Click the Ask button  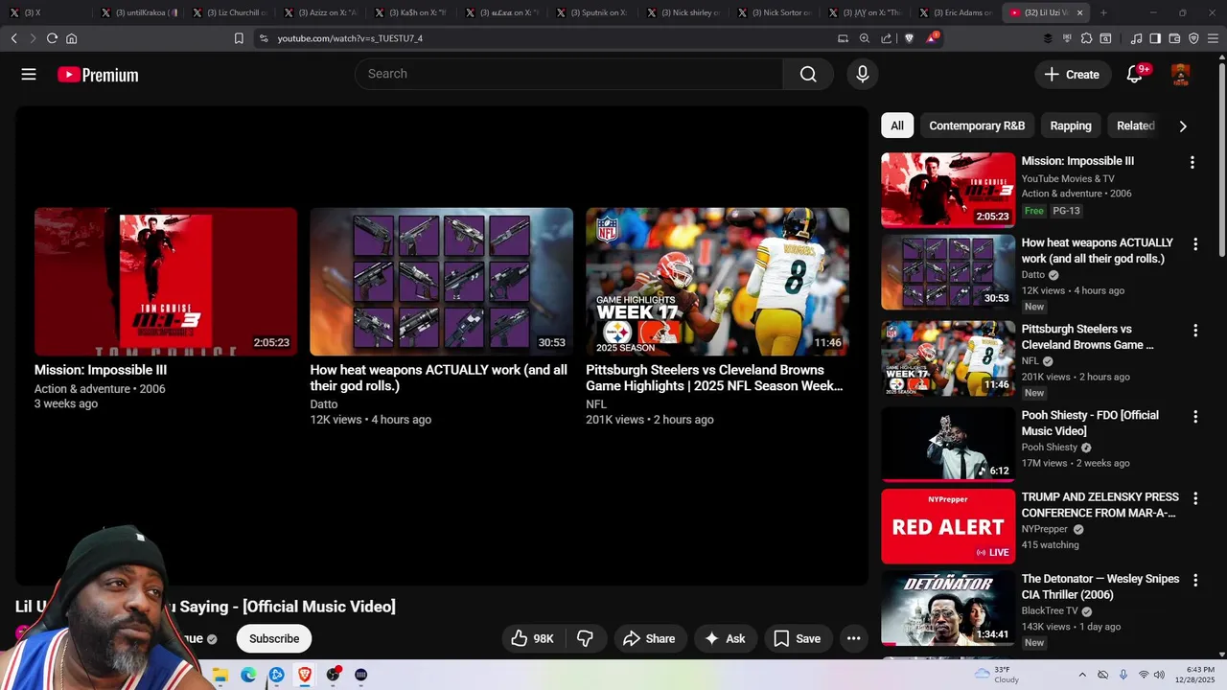(x=725, y=638)
